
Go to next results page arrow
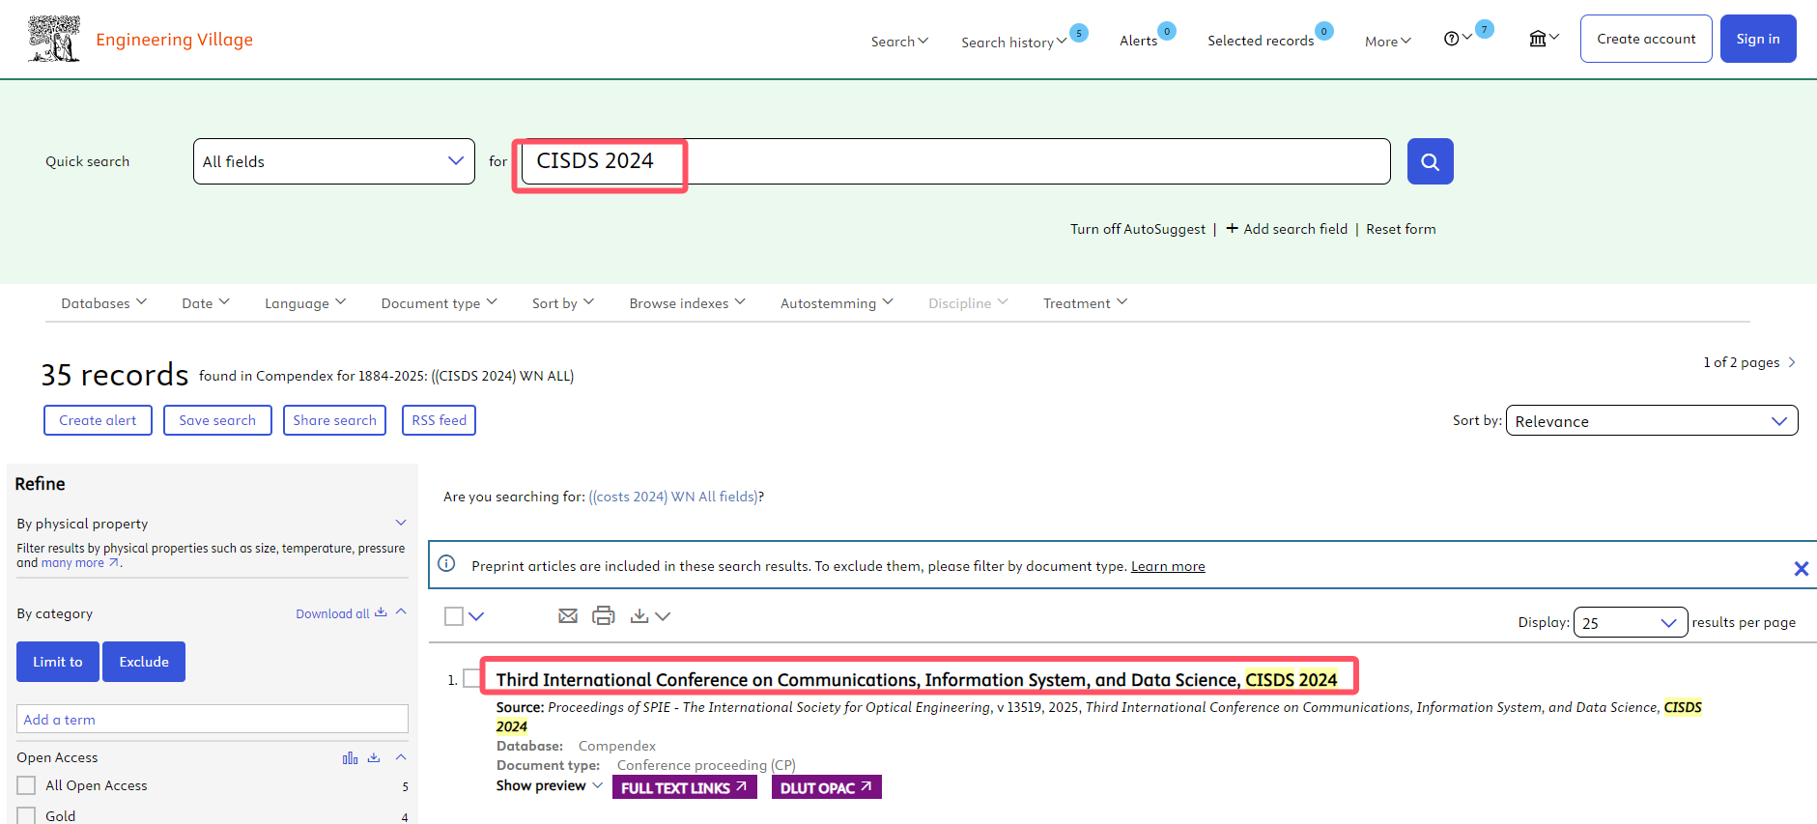click(x=1792, y=362)
